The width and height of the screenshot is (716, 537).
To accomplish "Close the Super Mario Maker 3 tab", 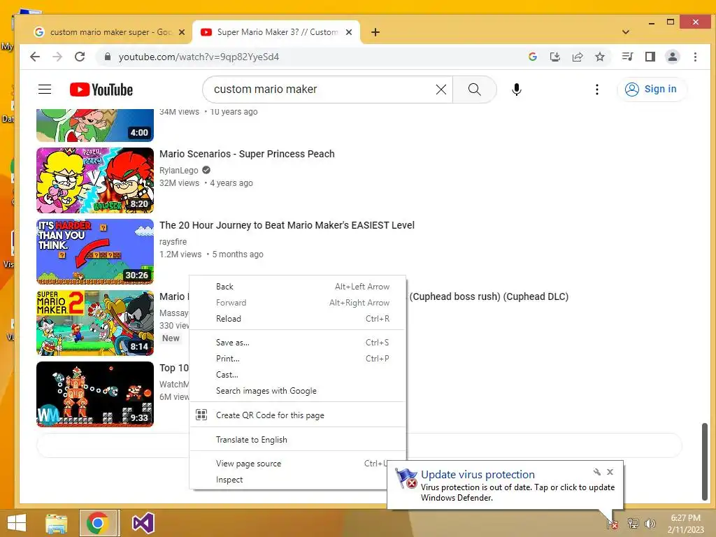I will [x=349, y=32].
